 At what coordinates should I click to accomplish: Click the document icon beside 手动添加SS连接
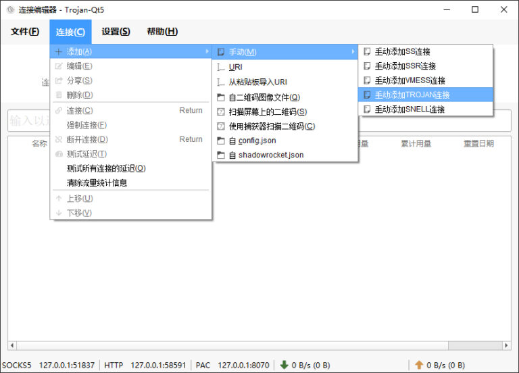tap(367, 51)
